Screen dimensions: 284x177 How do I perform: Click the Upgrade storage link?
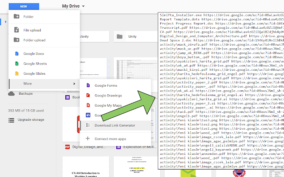click(x=31, y=119)
